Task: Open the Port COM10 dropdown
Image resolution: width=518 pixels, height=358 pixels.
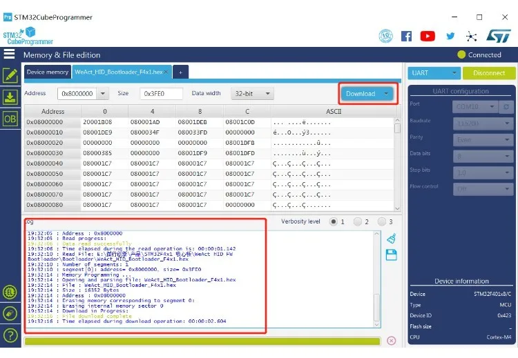Action: pyautogui.click(x=475, y=107)
